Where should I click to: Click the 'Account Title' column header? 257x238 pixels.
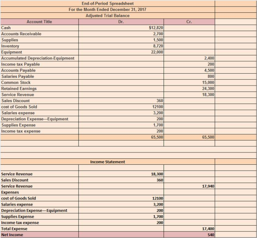(x=39, y=22)
